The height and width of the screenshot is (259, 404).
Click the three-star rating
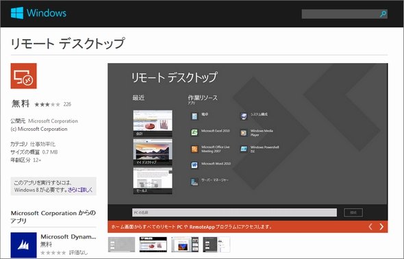(47, 104)
